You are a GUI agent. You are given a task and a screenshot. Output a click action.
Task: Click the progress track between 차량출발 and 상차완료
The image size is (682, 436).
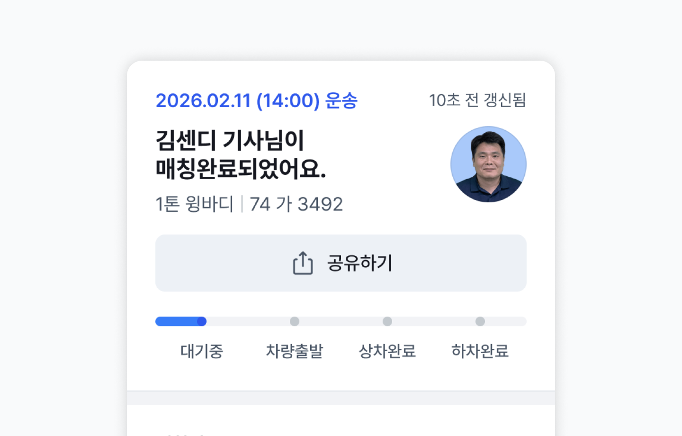[341, 321]
